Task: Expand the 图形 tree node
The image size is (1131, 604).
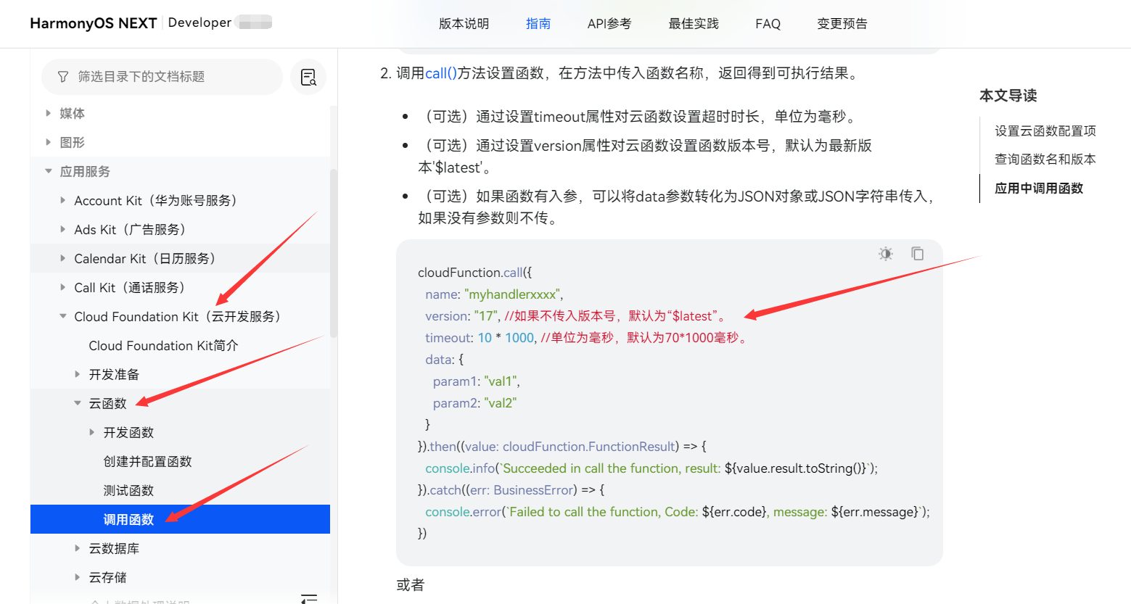Action: (48, 142)
